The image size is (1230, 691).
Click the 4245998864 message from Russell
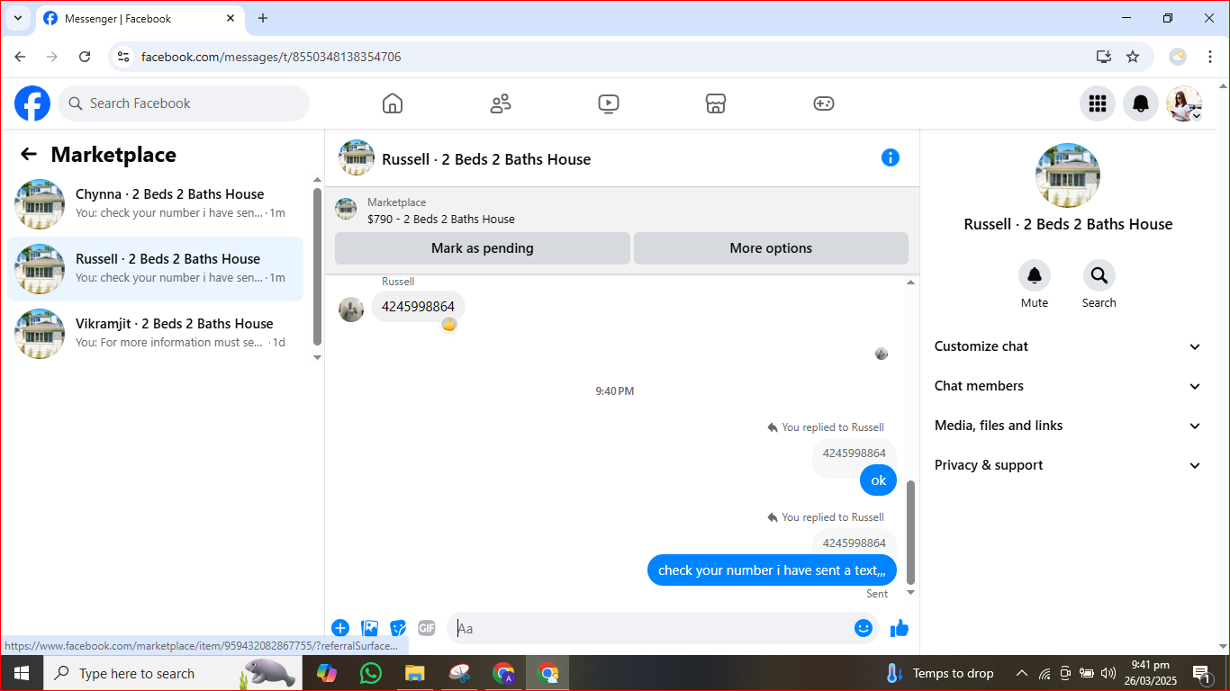418,307
